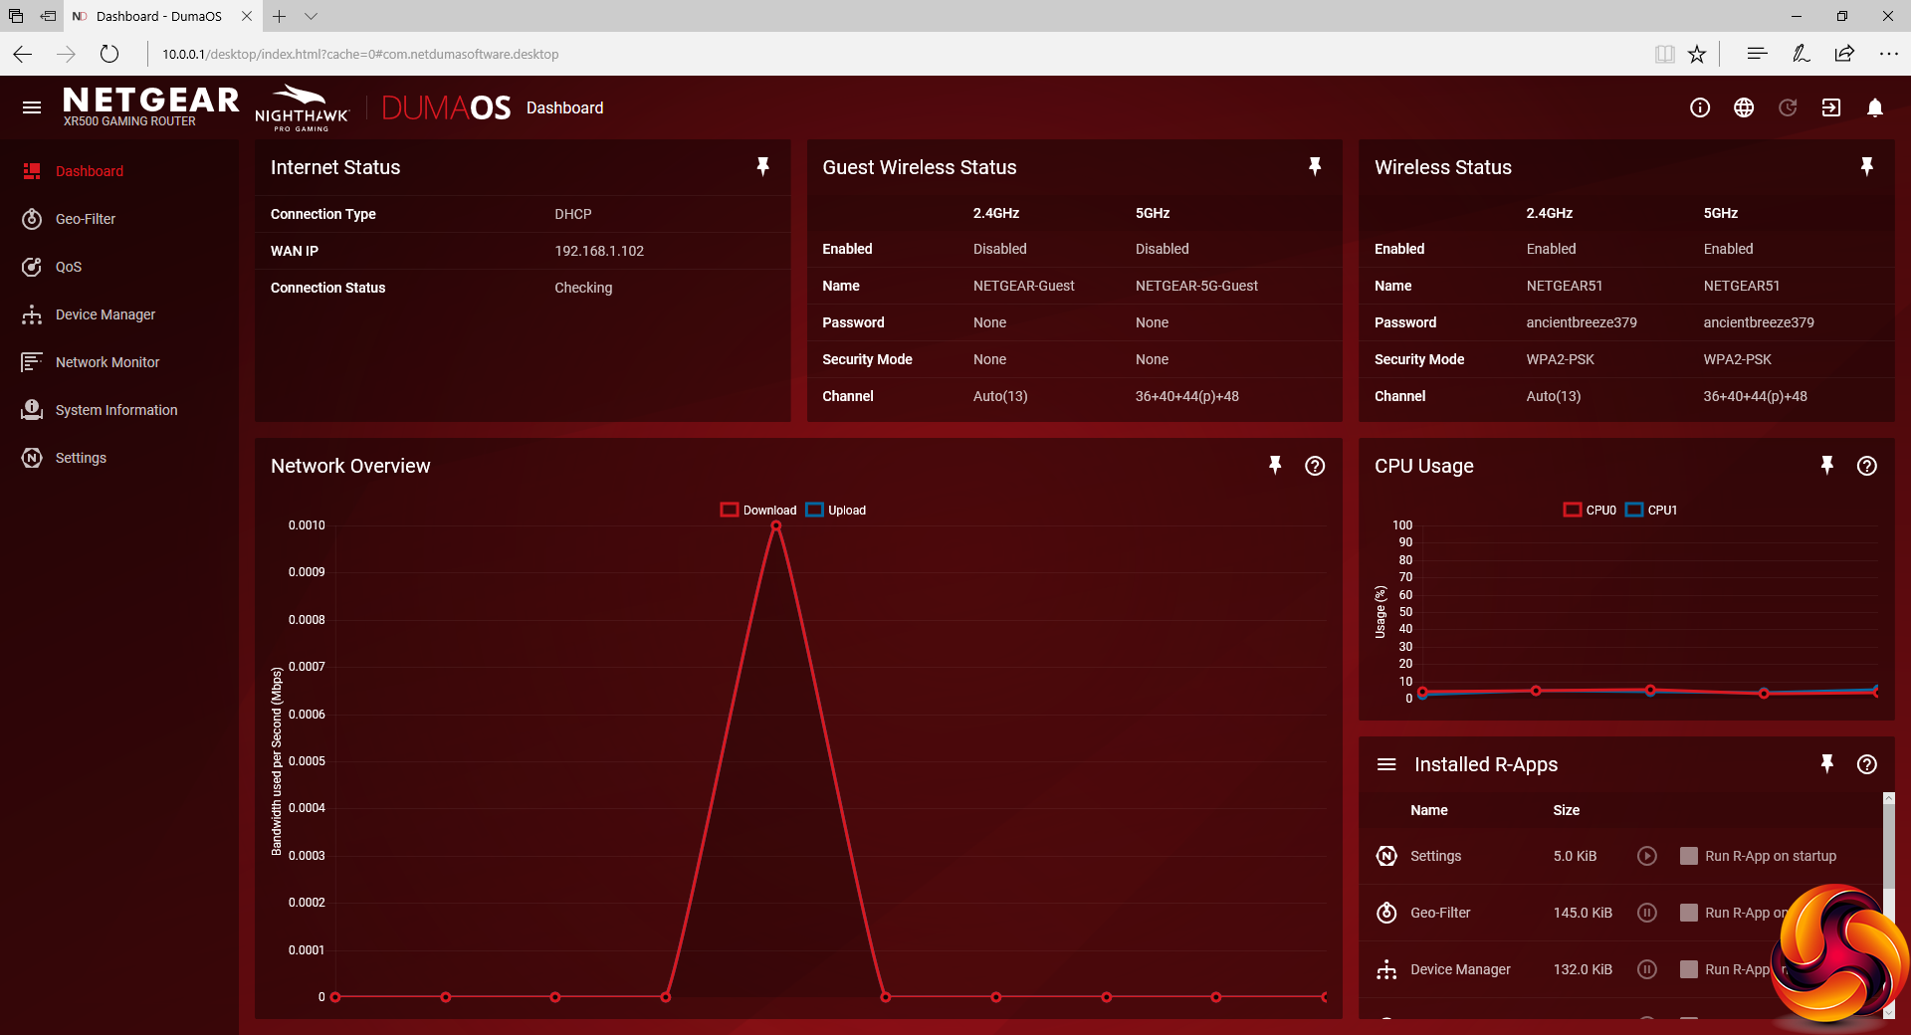Open QoS in the sidebar

69,267
